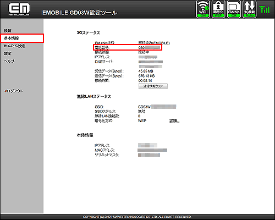Click the 暗号化方式 value WEP
Viewport: 275px width, 220px height.
(142, 121)
